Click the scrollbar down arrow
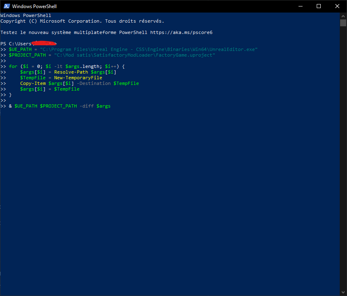The width and height of the screenshot is (347, 296). [343, 292]
